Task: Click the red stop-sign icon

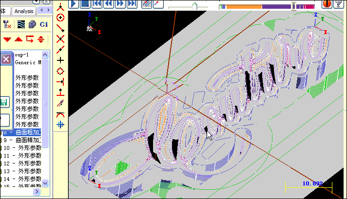Action: coord(327,4)
